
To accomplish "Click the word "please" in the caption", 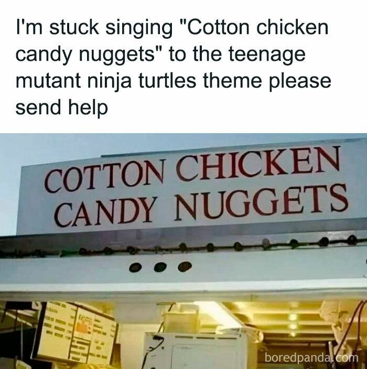I will pos(300,81).
